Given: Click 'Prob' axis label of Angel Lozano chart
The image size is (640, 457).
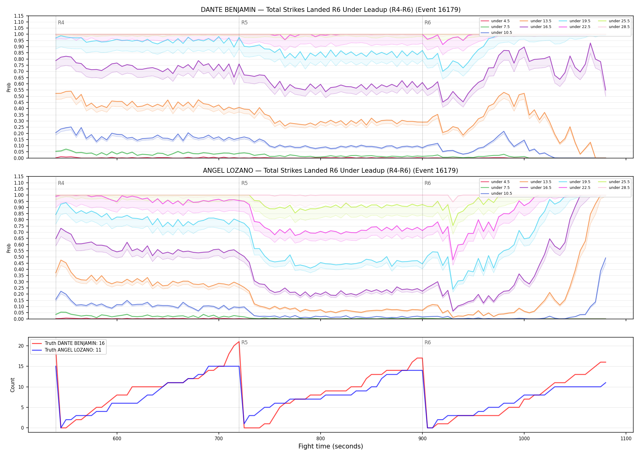Looking at the screenshot, I should [9, 248].
